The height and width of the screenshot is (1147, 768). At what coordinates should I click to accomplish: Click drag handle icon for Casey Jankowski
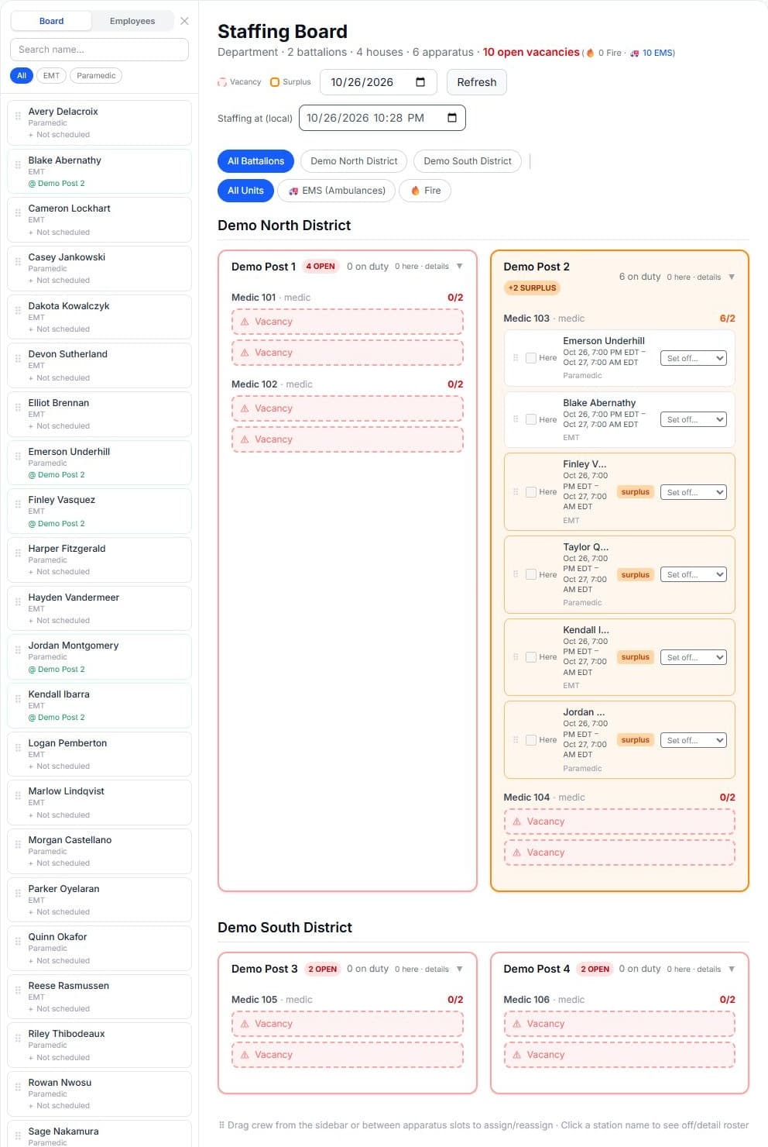[x=18, y=262]
